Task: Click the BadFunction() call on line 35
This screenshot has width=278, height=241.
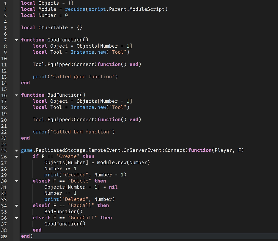Action: click(x=64, y=212)
